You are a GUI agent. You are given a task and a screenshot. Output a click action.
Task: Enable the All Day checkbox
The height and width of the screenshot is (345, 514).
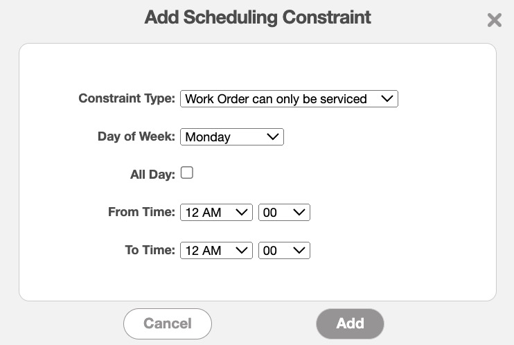click(187, 173)
